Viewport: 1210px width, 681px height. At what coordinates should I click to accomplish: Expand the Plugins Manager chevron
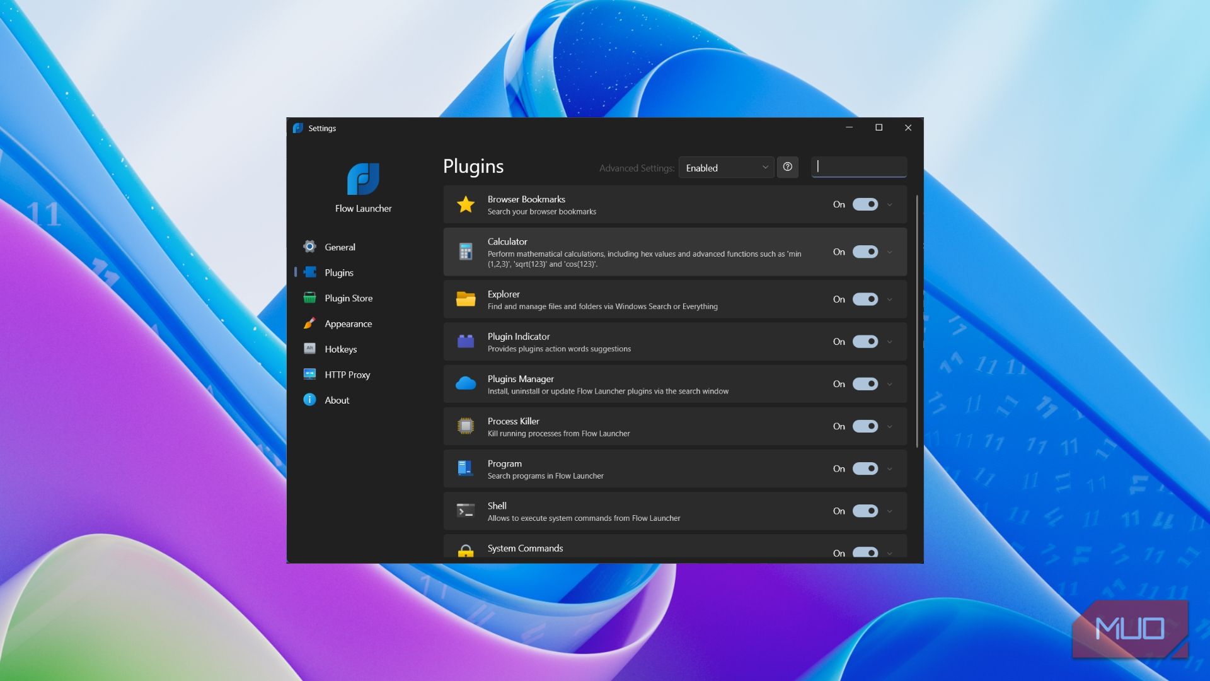889,383
